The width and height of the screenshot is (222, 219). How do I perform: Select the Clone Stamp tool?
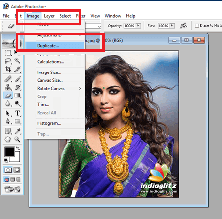click(8, 87)
